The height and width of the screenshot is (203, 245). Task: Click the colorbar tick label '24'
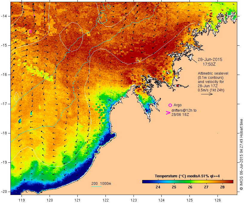158,187
